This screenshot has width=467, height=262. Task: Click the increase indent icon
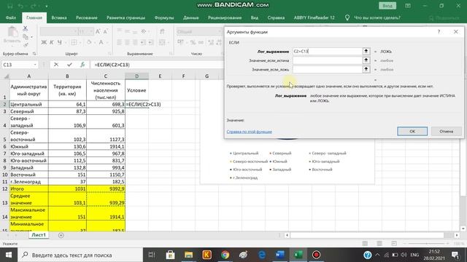pos(151,42)
